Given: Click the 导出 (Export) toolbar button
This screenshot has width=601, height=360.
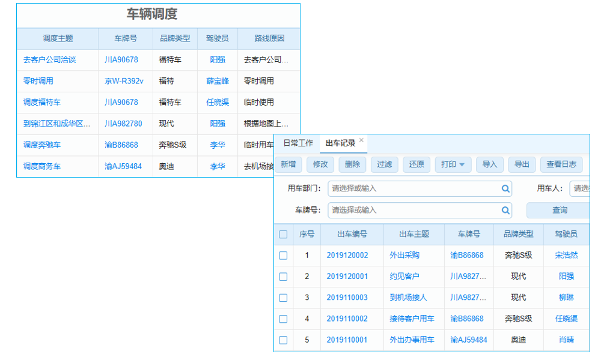Looking at the screenshot, I should (522, 164).
